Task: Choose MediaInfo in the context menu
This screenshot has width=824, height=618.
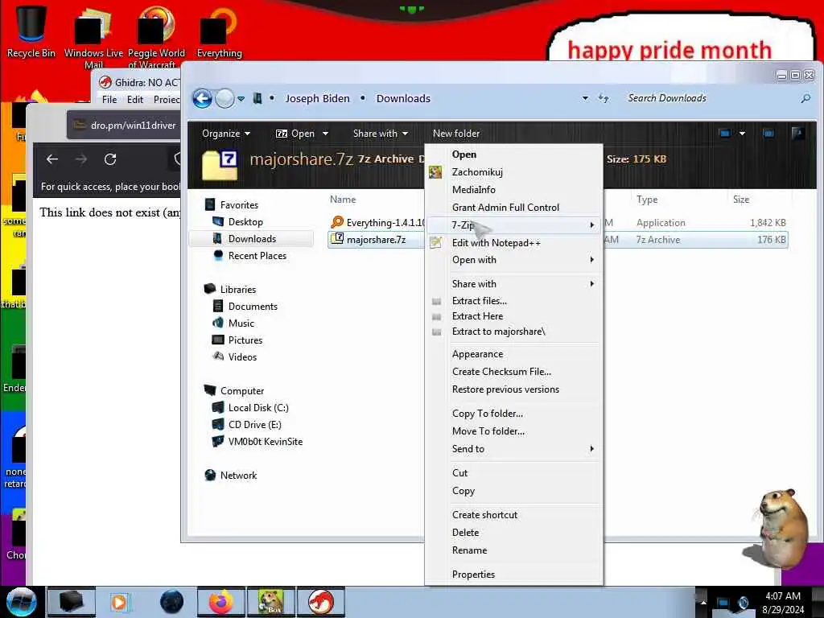Action: pyautogui.click(x=514, y=190)
